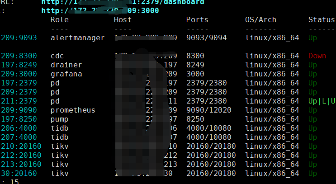Click the tikv role in the 212:20160 row
Image resolution: width=336 pixels, height=184 pixels.
[59, 156]
